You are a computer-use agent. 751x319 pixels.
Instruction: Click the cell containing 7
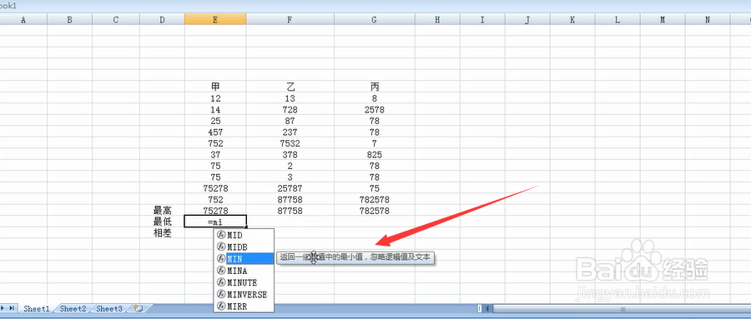375,143
